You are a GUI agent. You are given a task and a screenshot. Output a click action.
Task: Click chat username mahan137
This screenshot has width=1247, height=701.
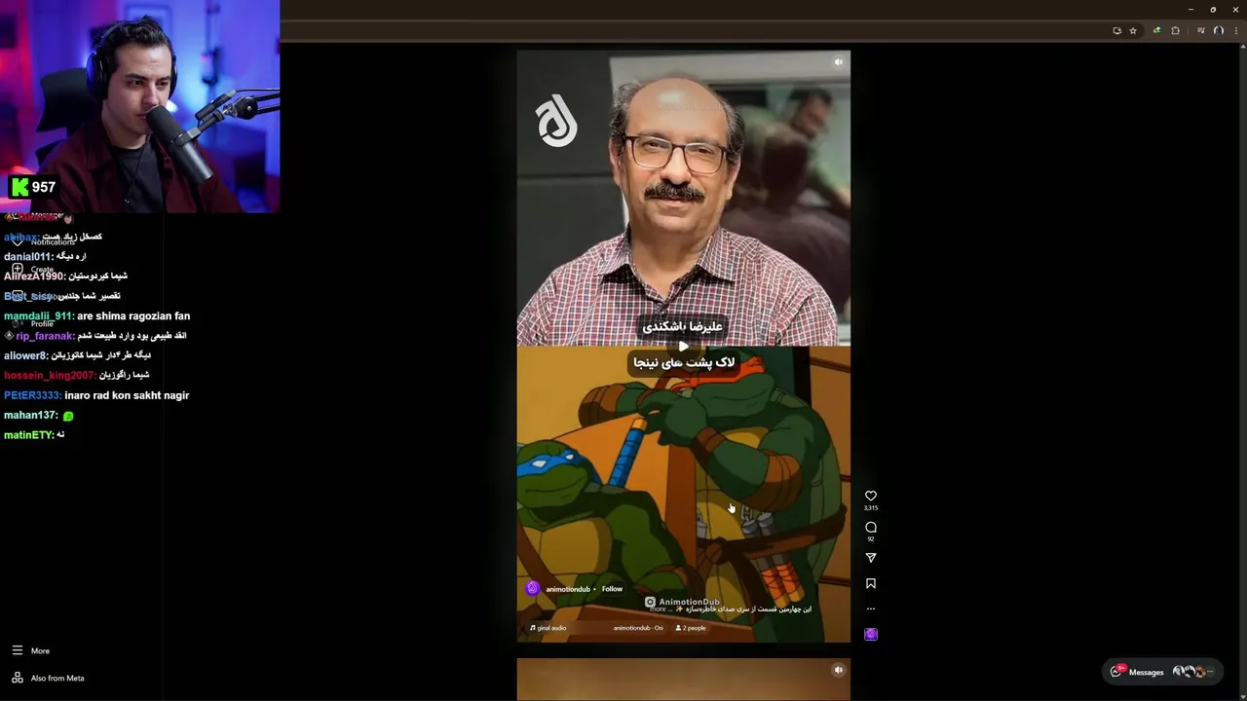click(x=29, y=416)
